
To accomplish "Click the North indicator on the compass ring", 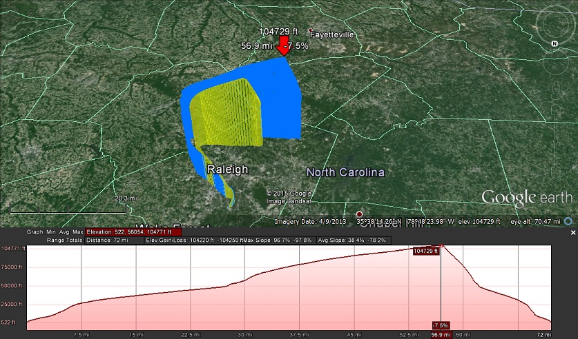I will pos(554,43).
